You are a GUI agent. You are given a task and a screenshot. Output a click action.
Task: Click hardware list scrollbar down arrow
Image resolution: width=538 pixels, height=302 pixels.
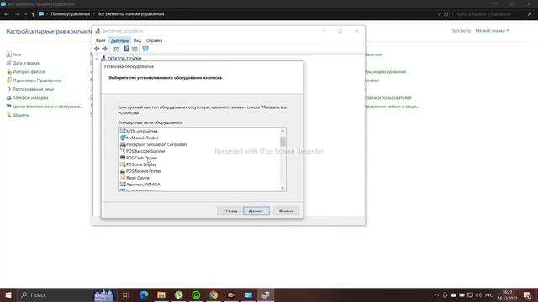point(282,188)
